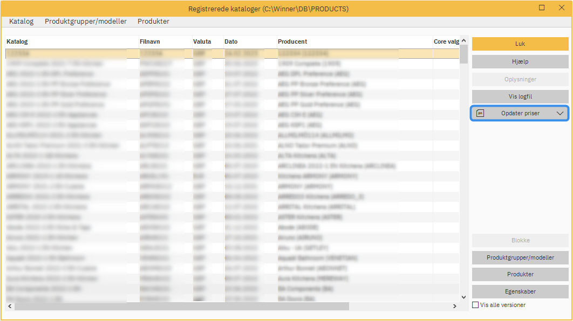Open the Opdater priser dropdown chevron
The width and height of the screenshot is (573, 321).
point(561,113)
